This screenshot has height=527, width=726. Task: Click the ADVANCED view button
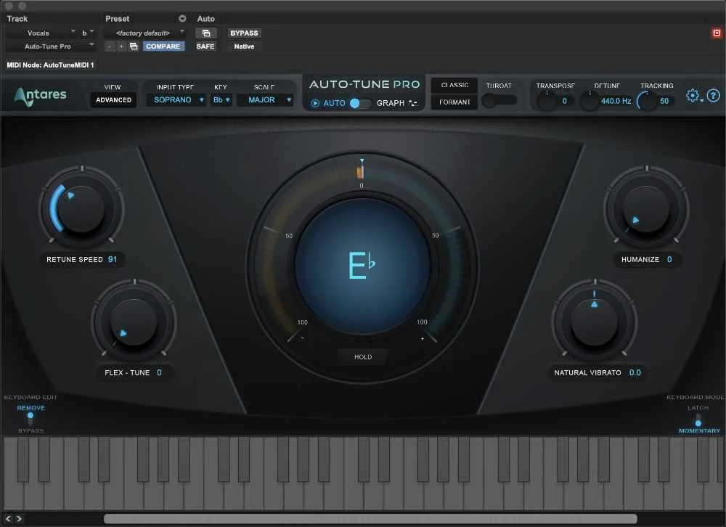[x=113, y=99]
